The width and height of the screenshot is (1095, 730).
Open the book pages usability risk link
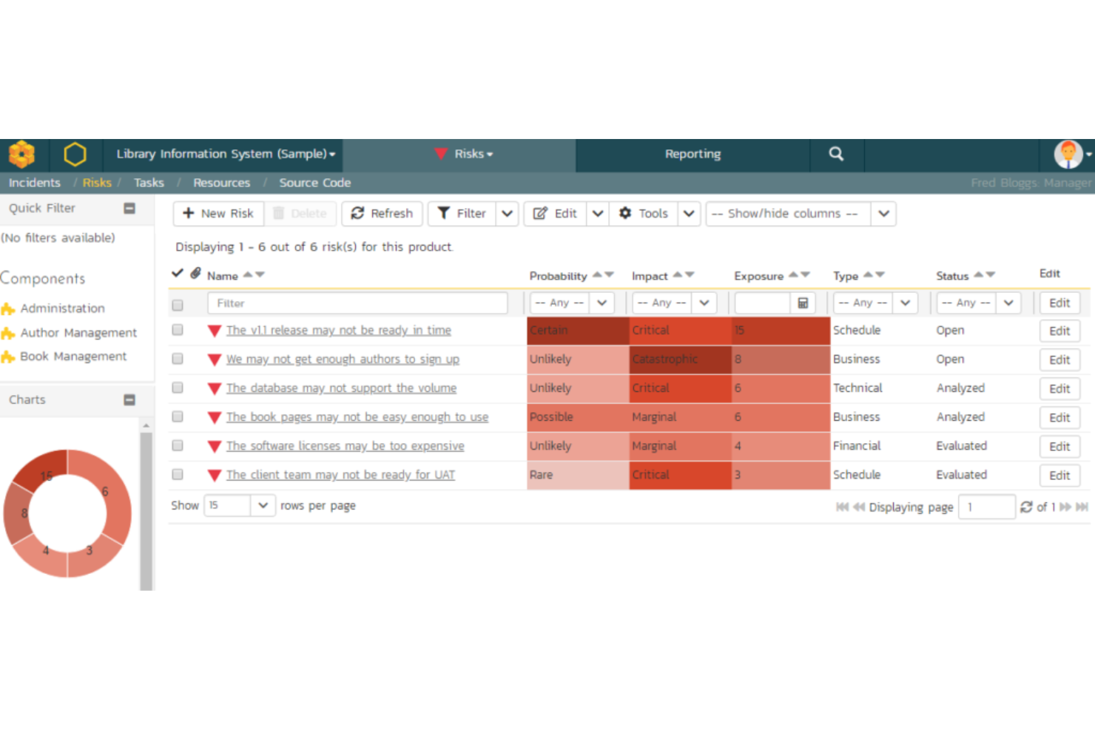[357, 416]
